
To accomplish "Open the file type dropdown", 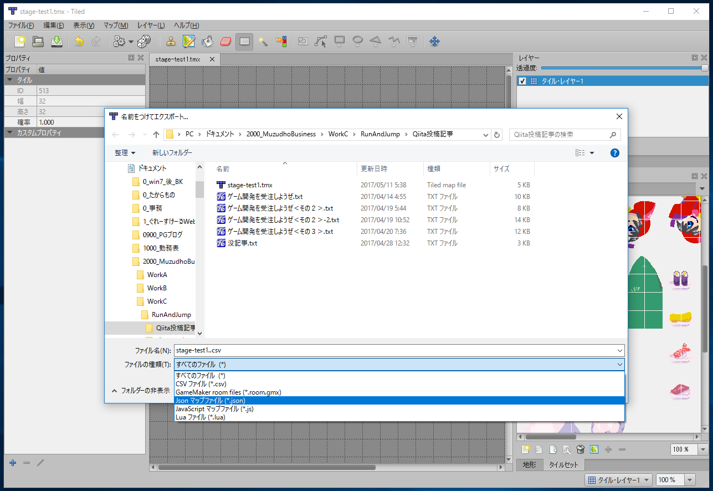I will (x=619, y=365).
